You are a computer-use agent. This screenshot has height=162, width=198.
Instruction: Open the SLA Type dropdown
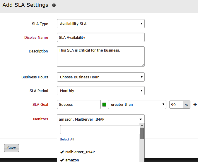tap(100, 24)
